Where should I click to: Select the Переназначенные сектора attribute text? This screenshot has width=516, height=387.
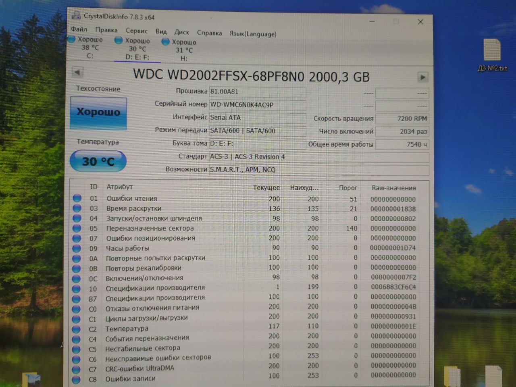point(150,228)
